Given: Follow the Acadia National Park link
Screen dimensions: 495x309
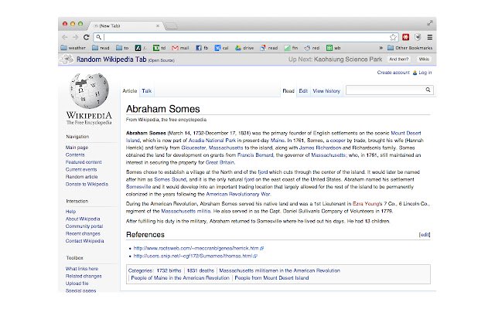Looking at the screenshot, I should (212, 141).
